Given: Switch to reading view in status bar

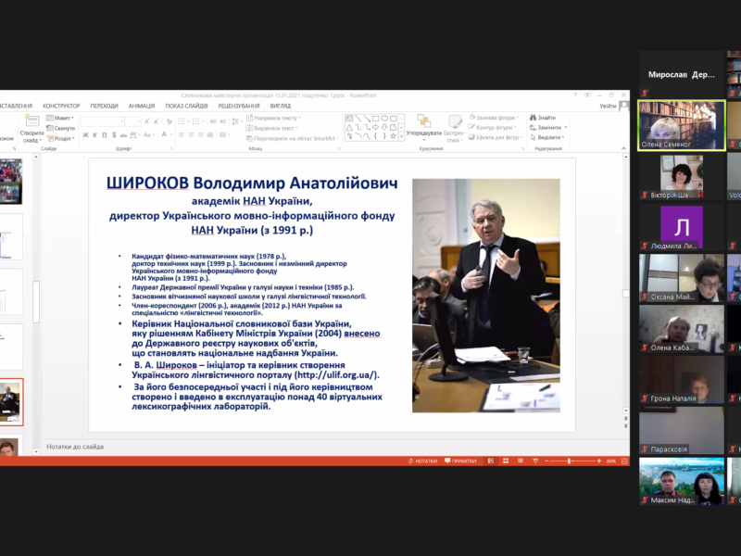Looking at the screenshot, I should click(521, 461).
